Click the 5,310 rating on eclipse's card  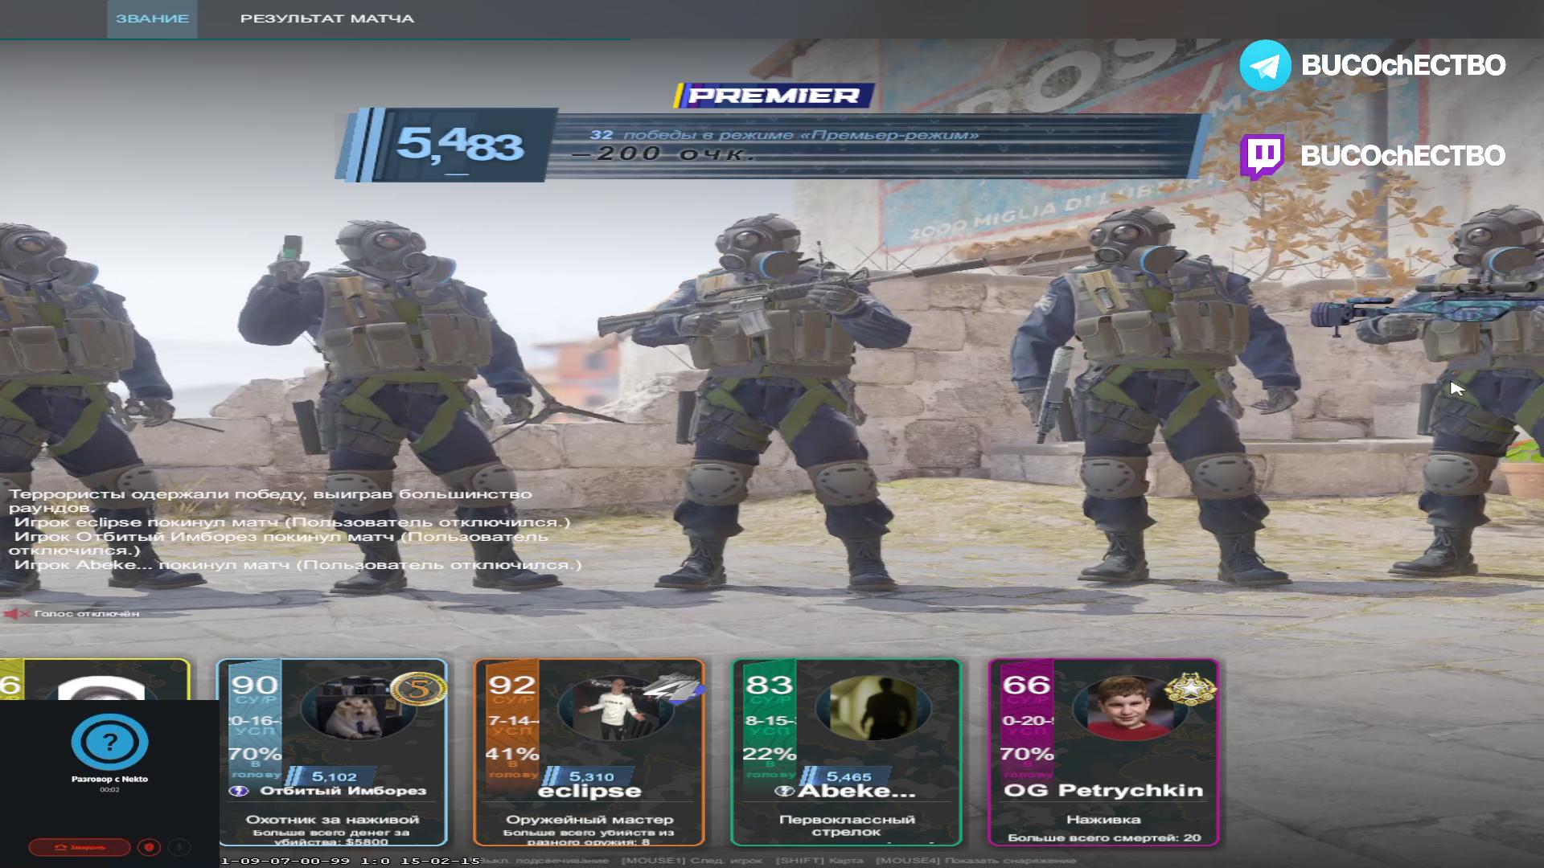pyautogui.click(x=591, y=776)
